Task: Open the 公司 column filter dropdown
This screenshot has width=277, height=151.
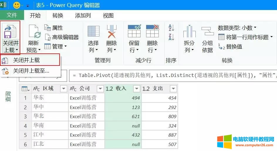Action: (x=100, y=89)
